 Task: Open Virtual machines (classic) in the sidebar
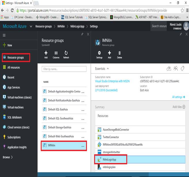17,97
